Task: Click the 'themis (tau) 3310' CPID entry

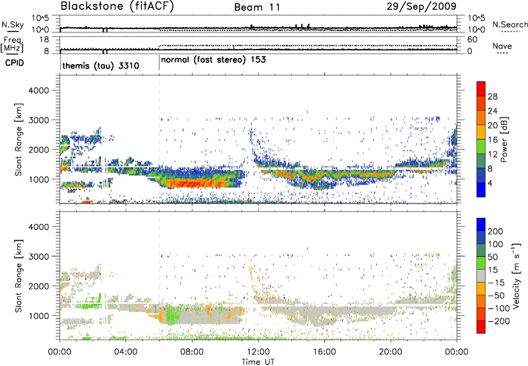Action: 101,65
